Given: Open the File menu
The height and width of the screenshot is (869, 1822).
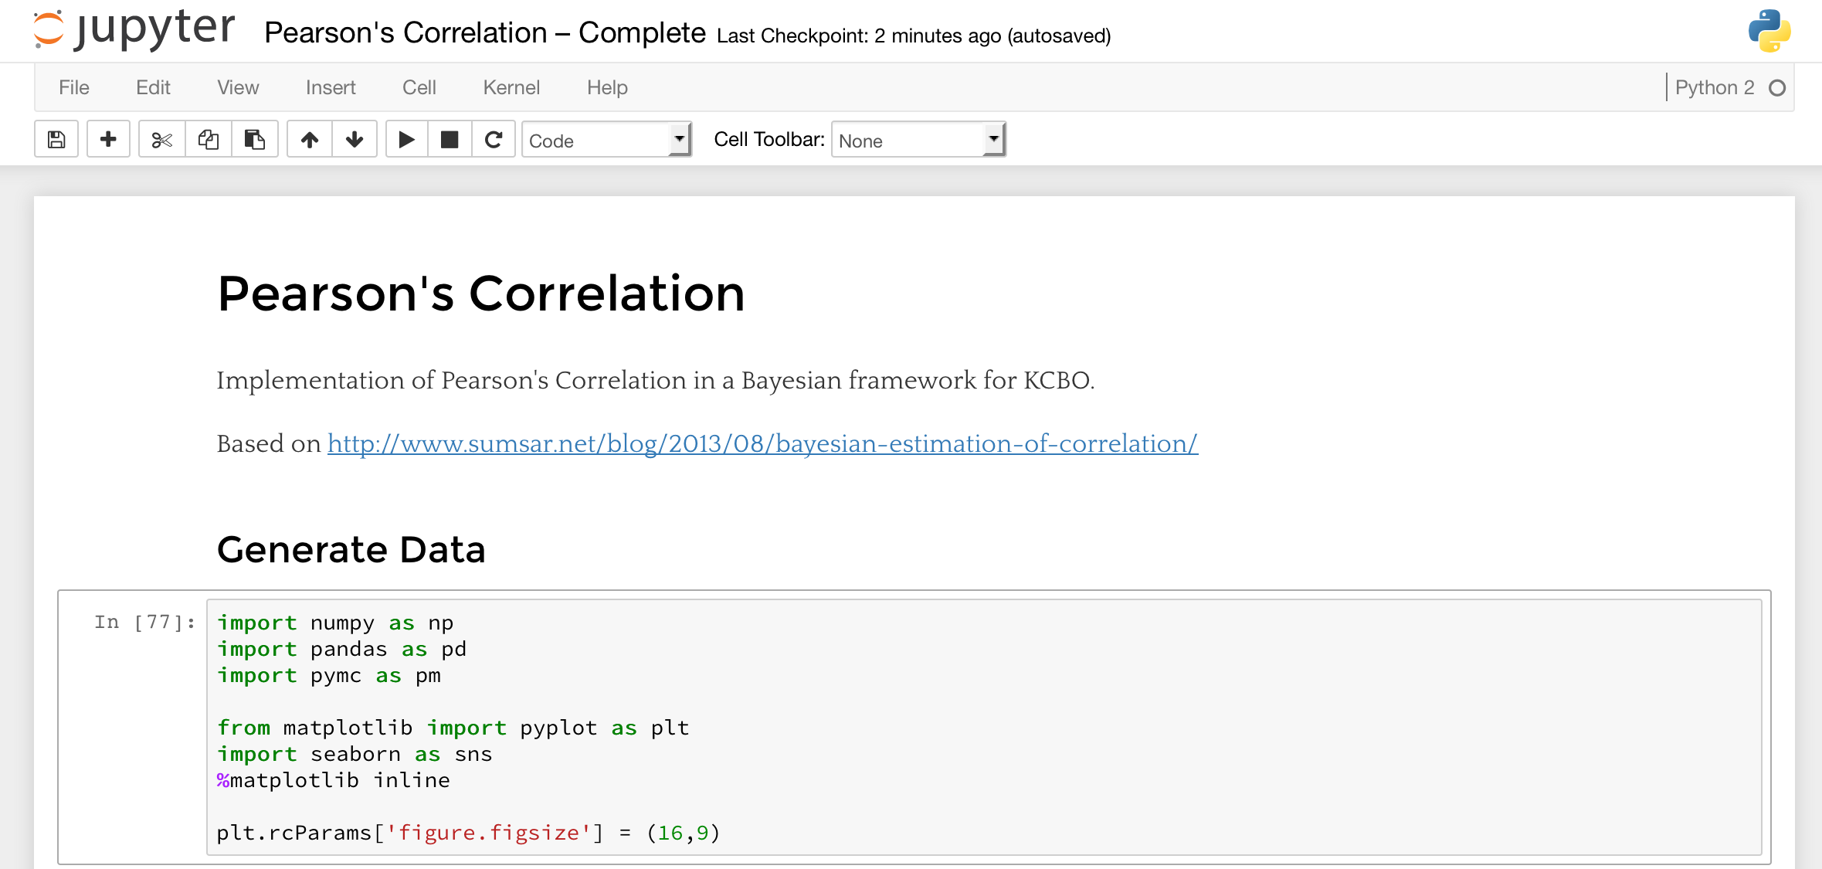Looking at the screenshot, I should pos(73,87).
